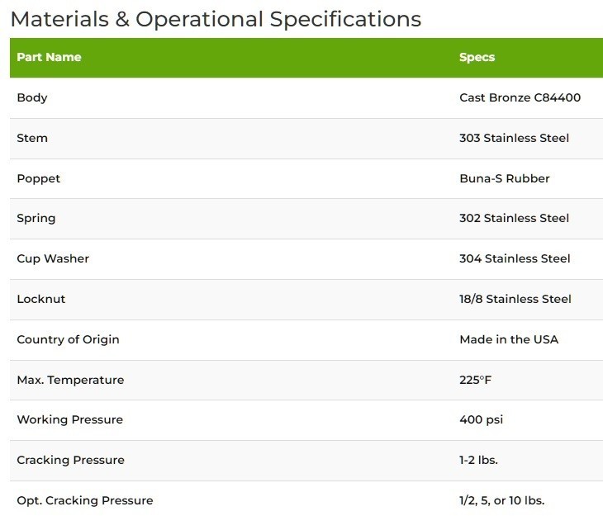
Task: Click Cast Bronze C84400 spec value
Action: point(520,97)
